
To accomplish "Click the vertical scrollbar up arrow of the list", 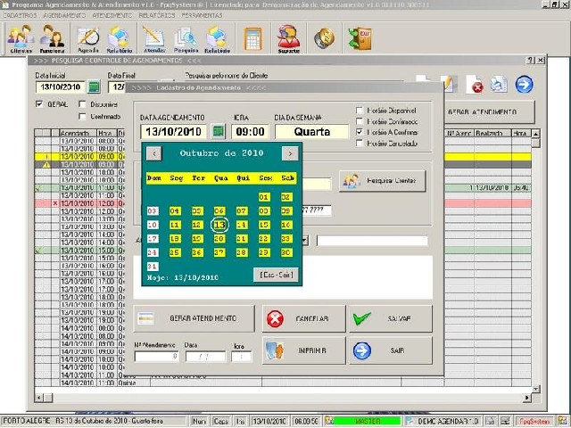I will (x=535, y=134).
